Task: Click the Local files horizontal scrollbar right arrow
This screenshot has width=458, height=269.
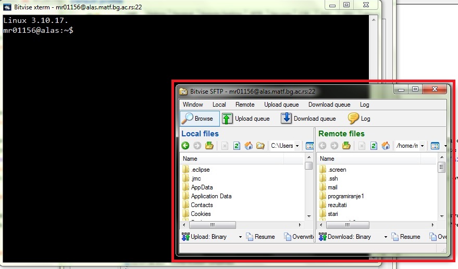Action: [300, 225]
